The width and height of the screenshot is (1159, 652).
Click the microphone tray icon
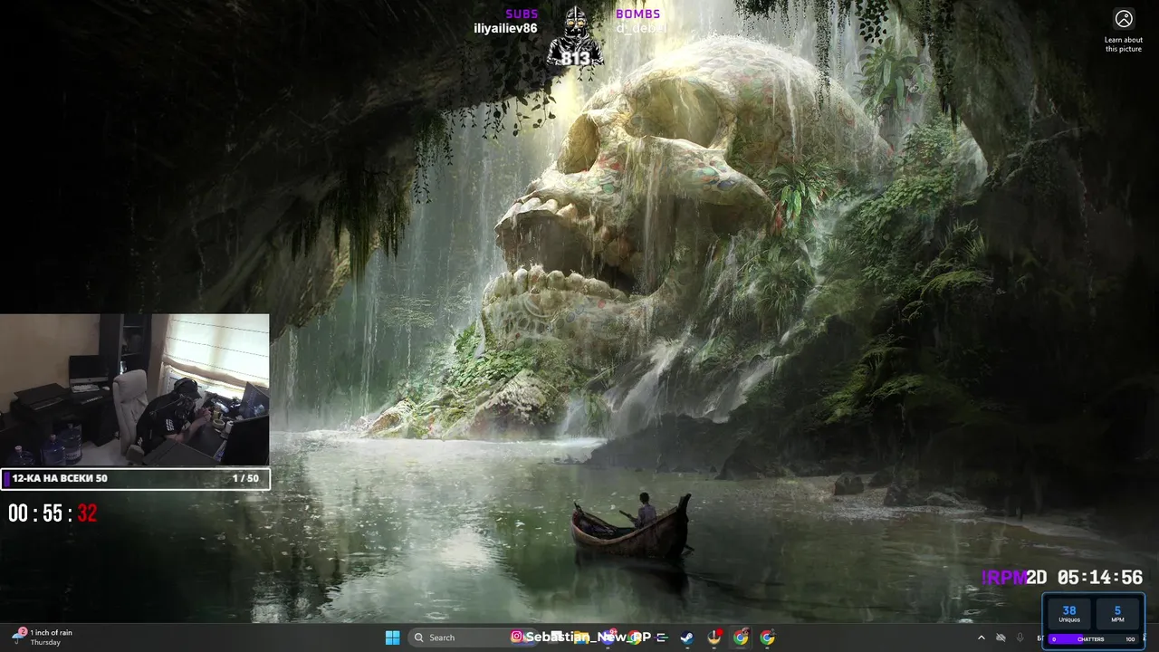click(1020, 638)
